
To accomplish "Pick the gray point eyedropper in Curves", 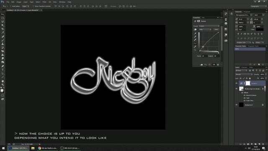I will click(x=195, y=36).
